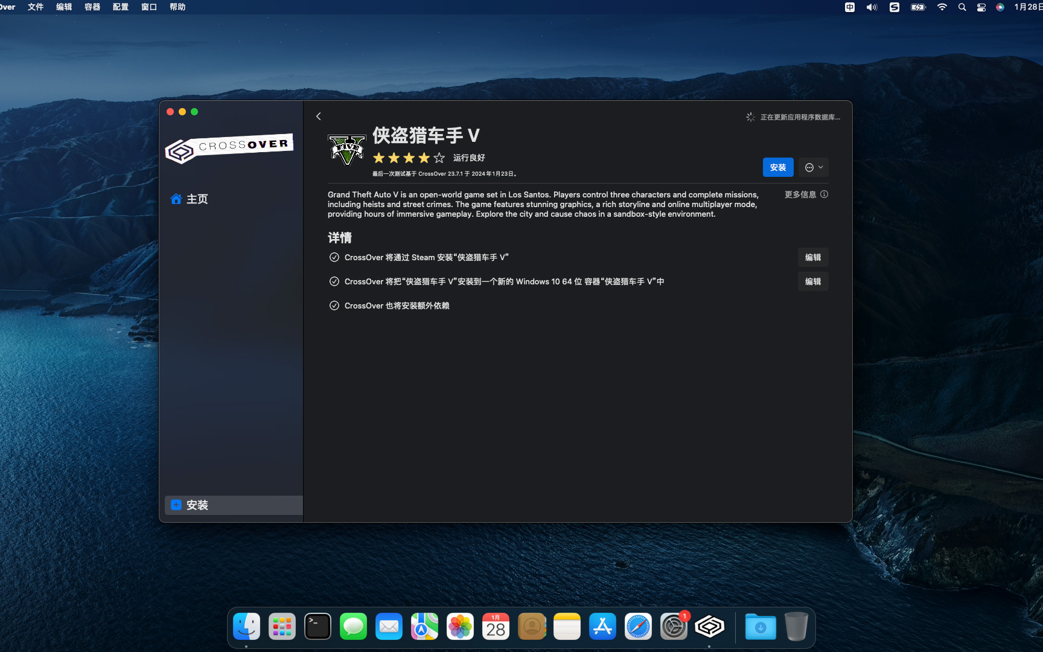
Task: Open the Launchpad dock icon
Action: 282,627
